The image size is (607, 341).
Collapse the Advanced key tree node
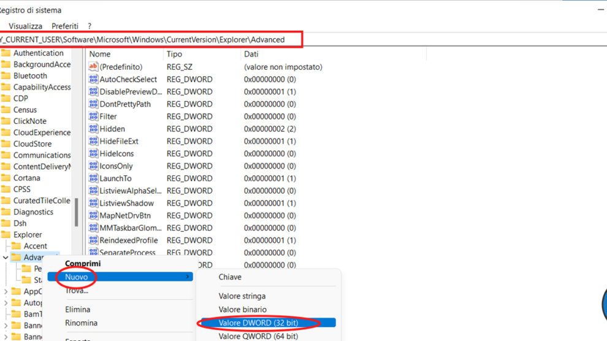pyautogui.click(x=6, y=258)
